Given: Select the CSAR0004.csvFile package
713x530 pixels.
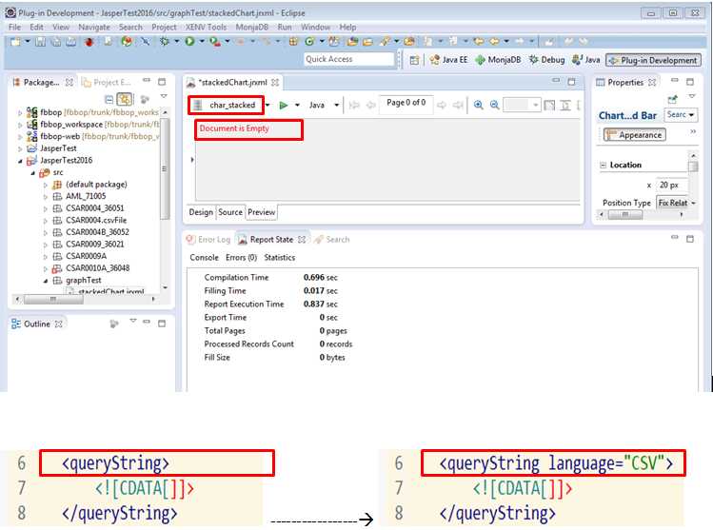Looking at the screenshot, I should (x=96, y=221).
